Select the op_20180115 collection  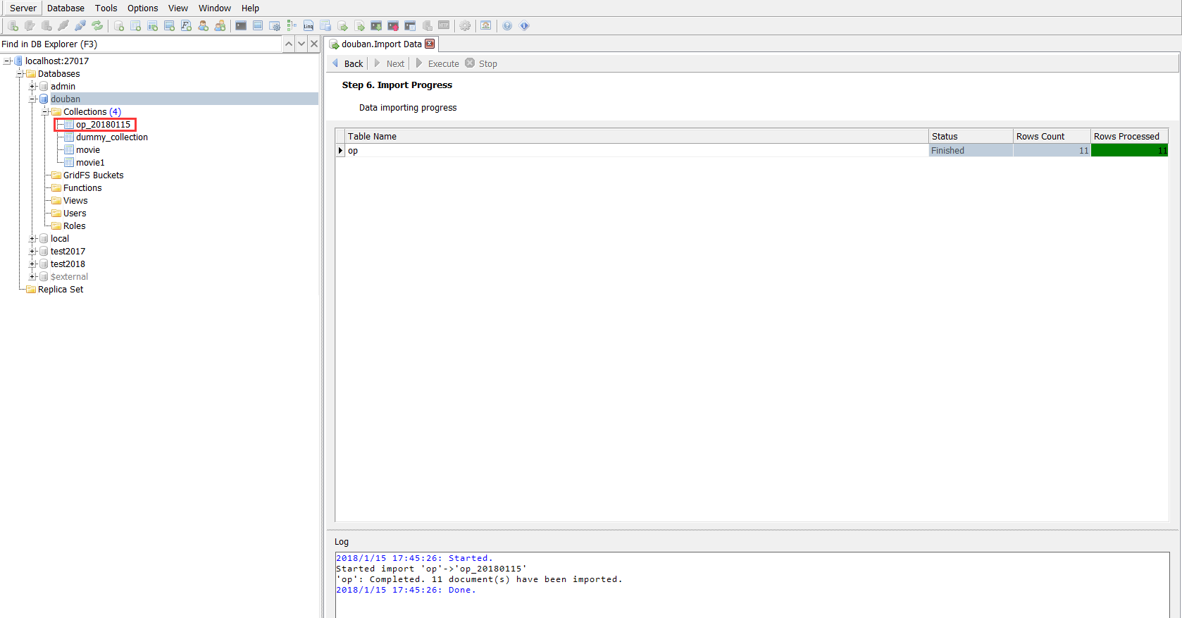coord(103,125)
